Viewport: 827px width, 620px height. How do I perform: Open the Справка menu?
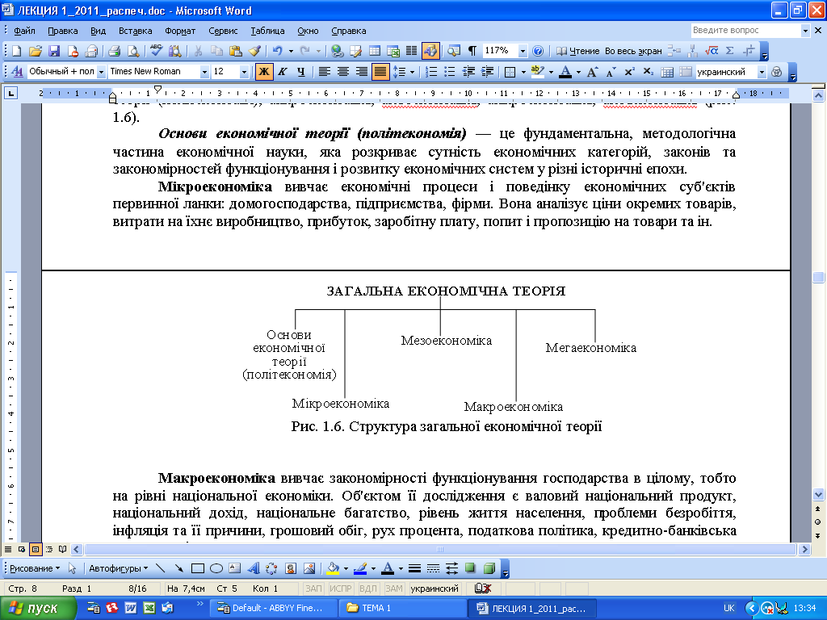pos(349,31)
